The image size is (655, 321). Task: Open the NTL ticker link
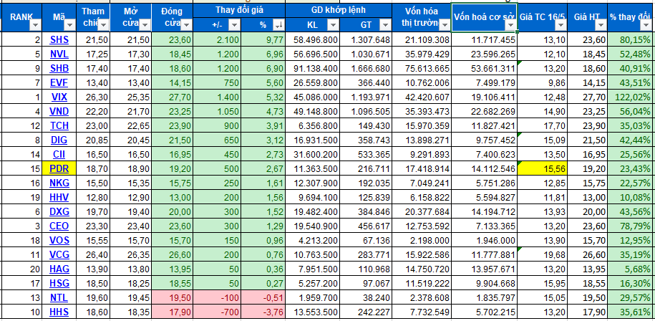click(x=59, y=297)
